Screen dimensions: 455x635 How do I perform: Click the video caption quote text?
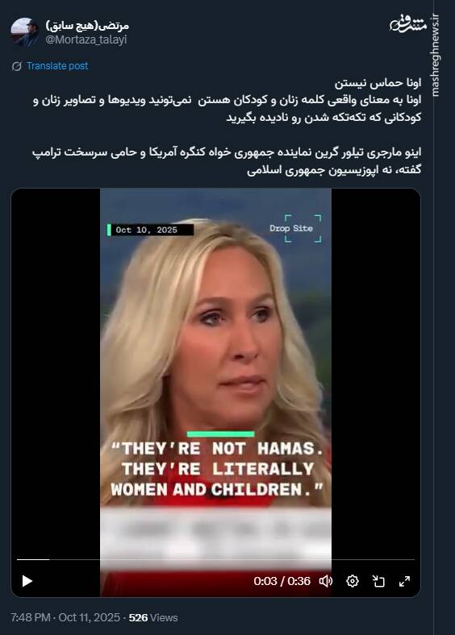pos(217,469)
